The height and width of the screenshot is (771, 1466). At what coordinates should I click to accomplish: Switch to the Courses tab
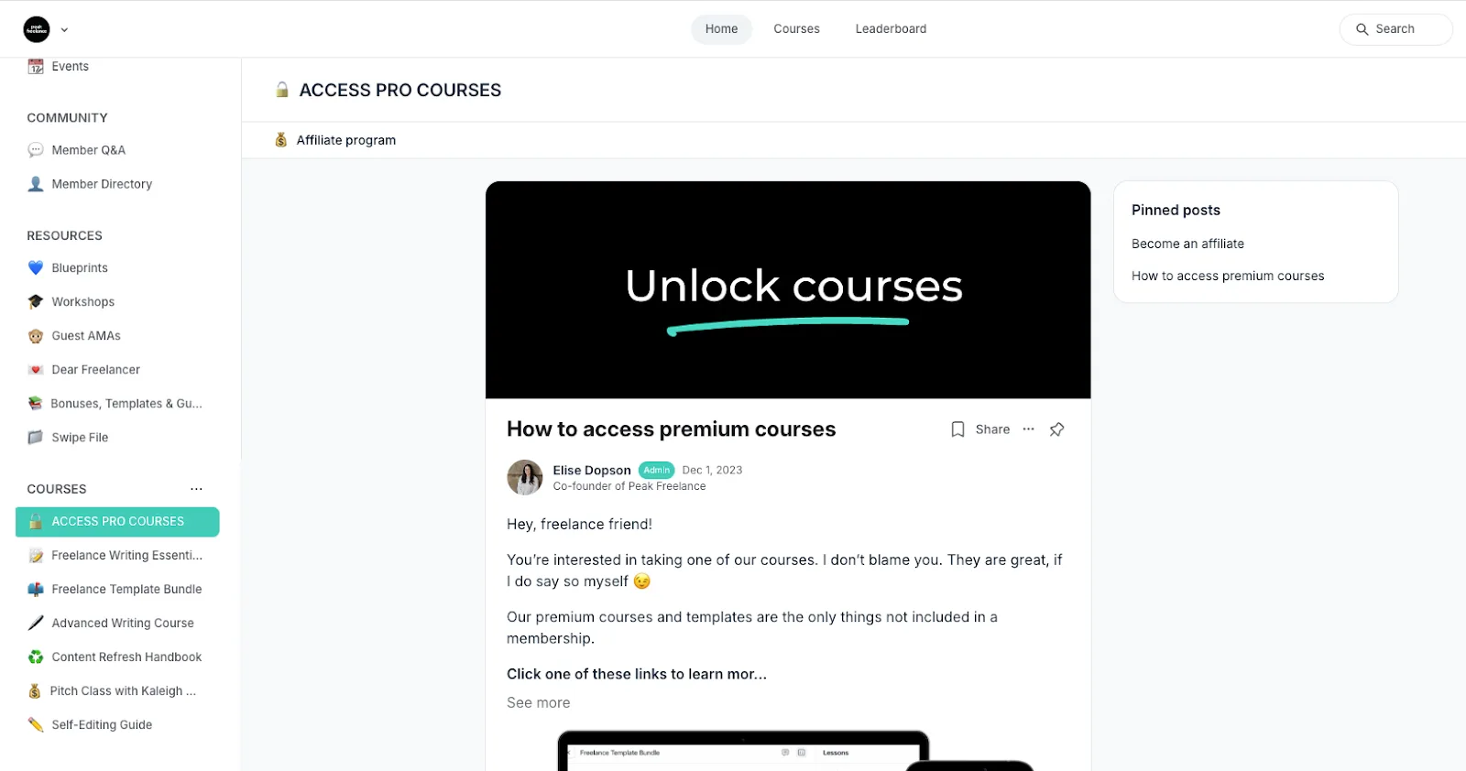tap(796, 29)
